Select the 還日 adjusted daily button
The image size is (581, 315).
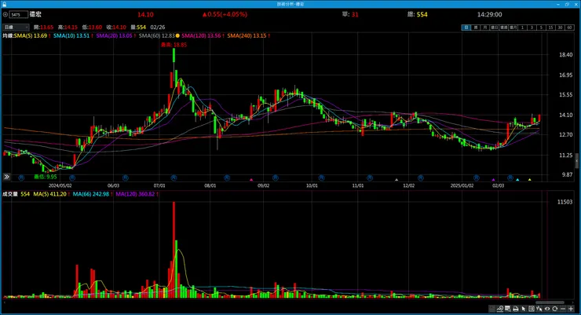[495, 27]
